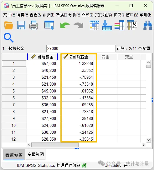Click the Find binoculars icon
This screenshot has height=170, width=154.
(148, 25)
